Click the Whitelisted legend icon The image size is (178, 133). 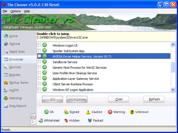[41, 120]
